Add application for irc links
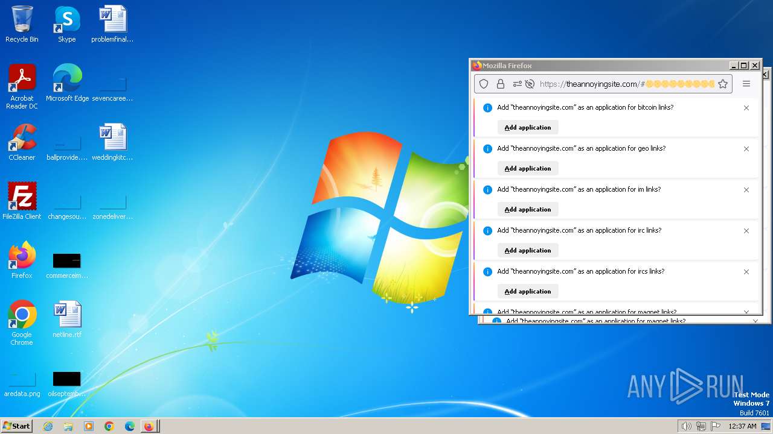Viewport: 773px width, 434px height. [528, 250]
